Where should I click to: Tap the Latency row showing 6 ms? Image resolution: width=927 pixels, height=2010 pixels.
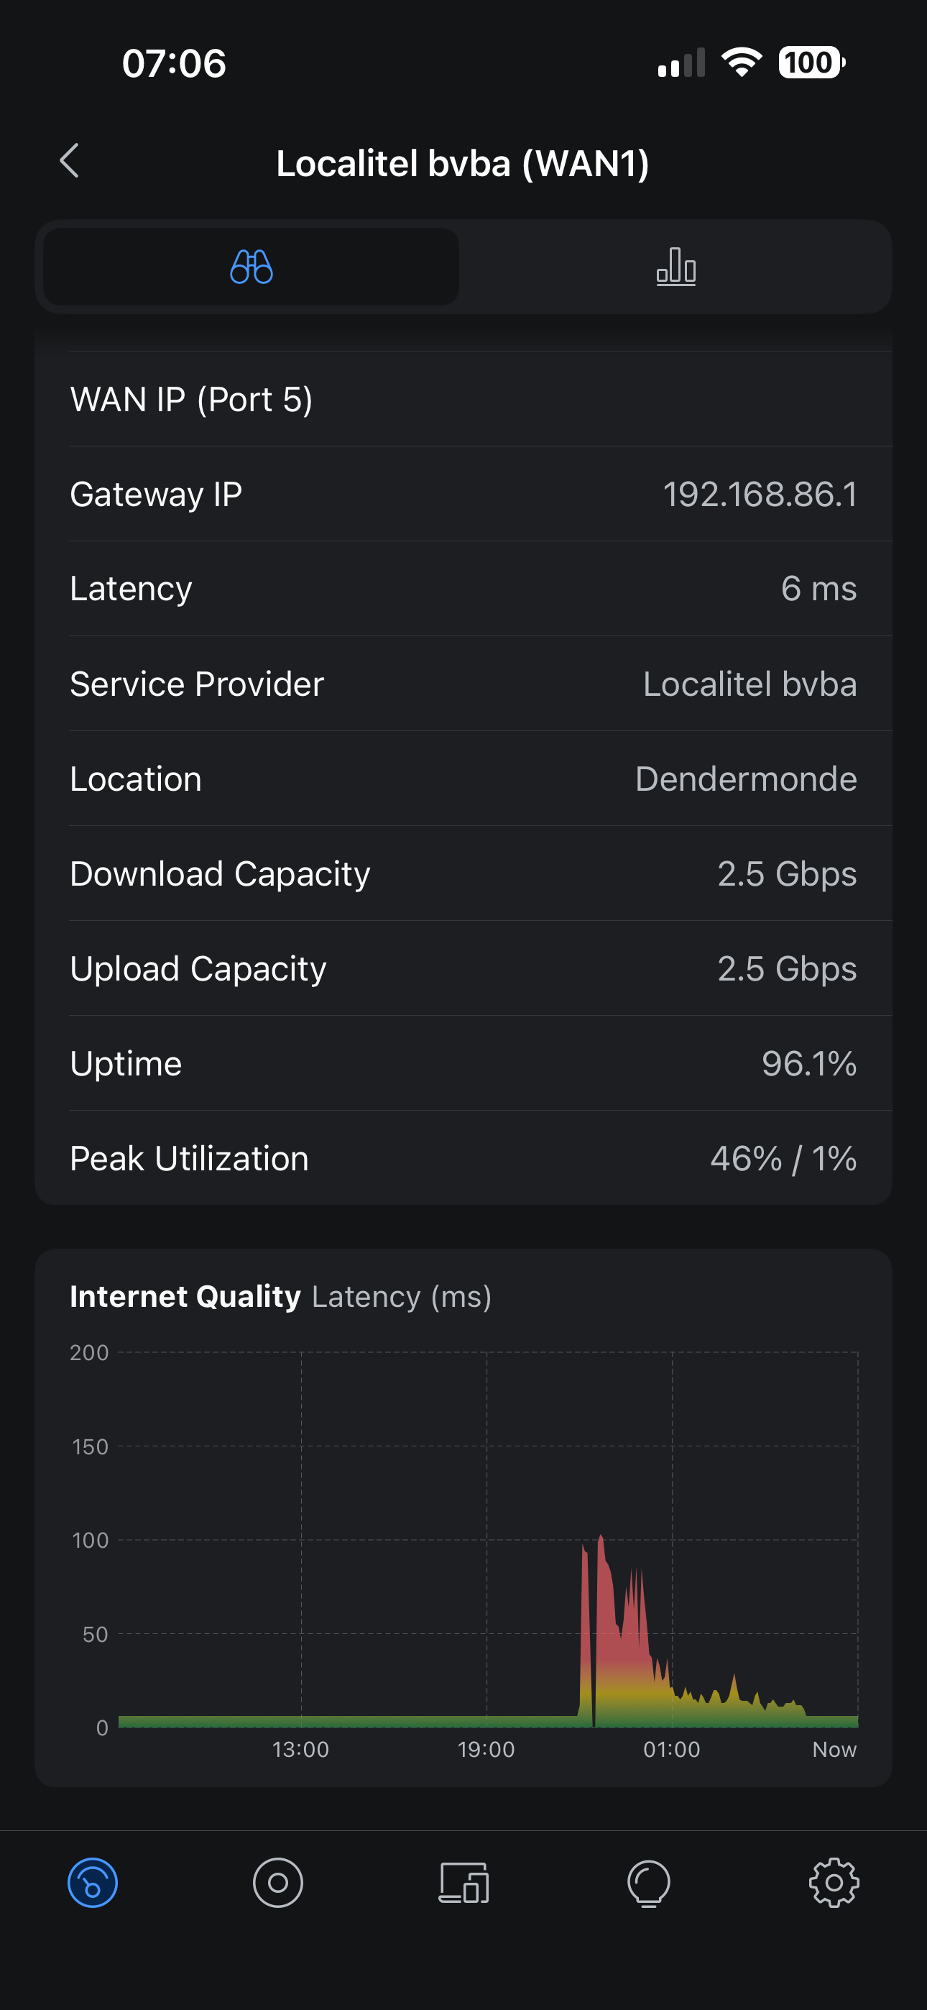(x=463, y=589)
